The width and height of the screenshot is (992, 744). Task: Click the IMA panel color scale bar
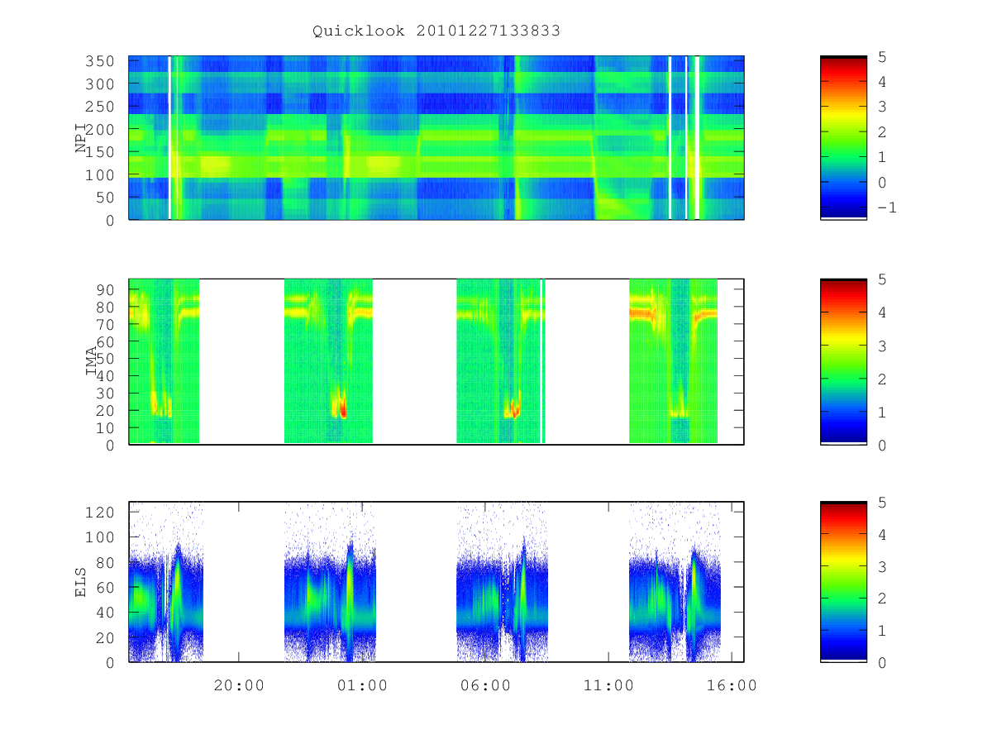pyautogui.click(x=843, y=362)
